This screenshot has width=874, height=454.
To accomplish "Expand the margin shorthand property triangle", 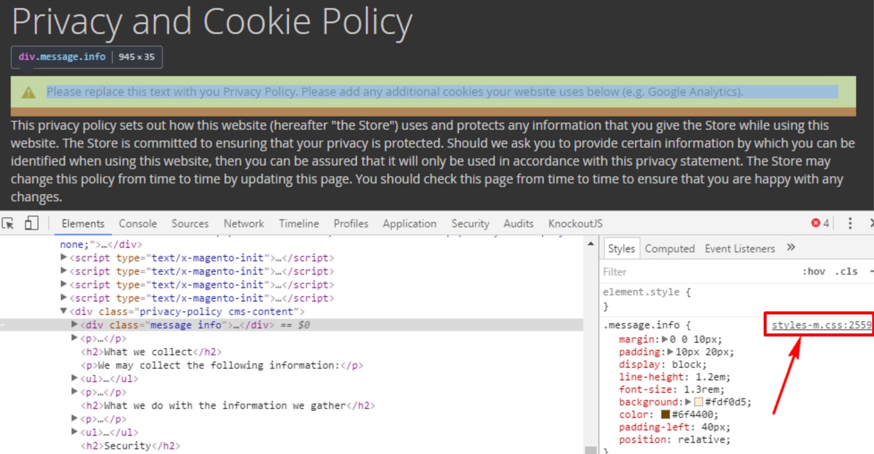I will point(666,339).
